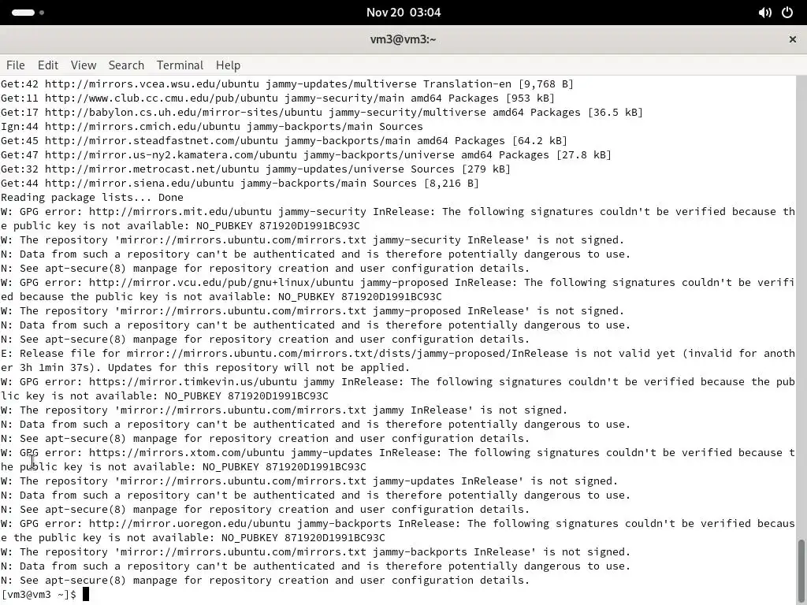The image size is (807, 605).
Task: Click the mirrors.xtom.com GPG error URL
Action: pyautogui.click(x=187, y=453)
